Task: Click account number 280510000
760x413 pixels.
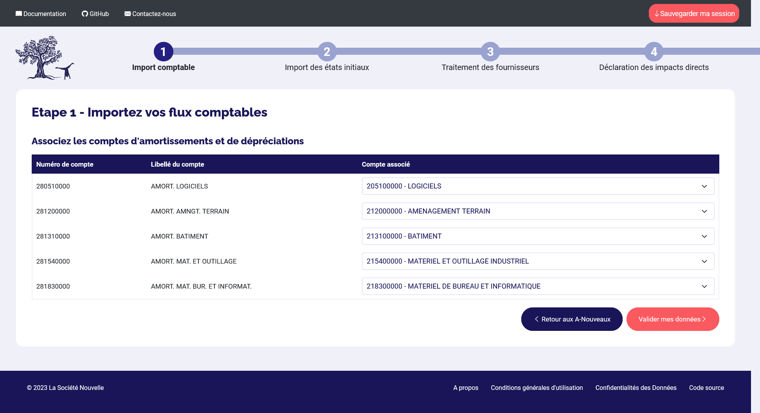Action: pyautogui.click(x=53, y=186)
